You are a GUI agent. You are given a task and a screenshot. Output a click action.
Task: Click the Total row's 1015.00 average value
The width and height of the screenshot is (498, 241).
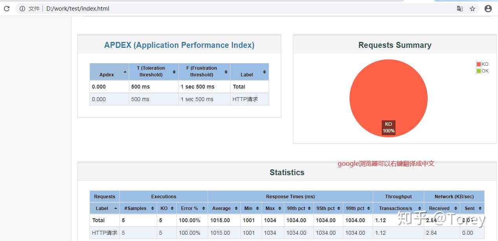click(x=220, y=220)
